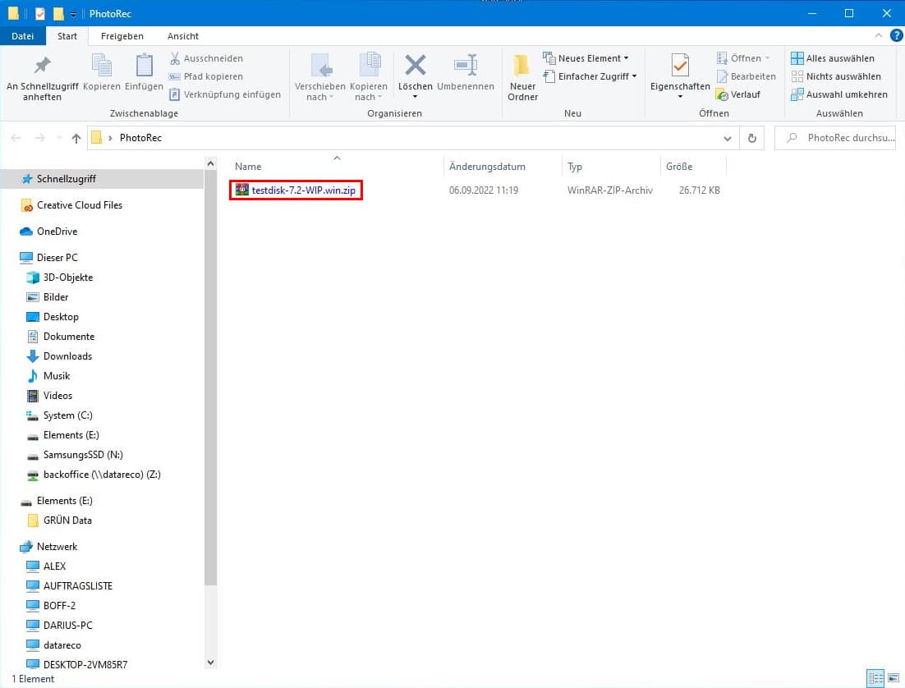The width and height of the screenshot is (905, 688).
Task: Open the help question mark icon
Action: click(896, 36)
